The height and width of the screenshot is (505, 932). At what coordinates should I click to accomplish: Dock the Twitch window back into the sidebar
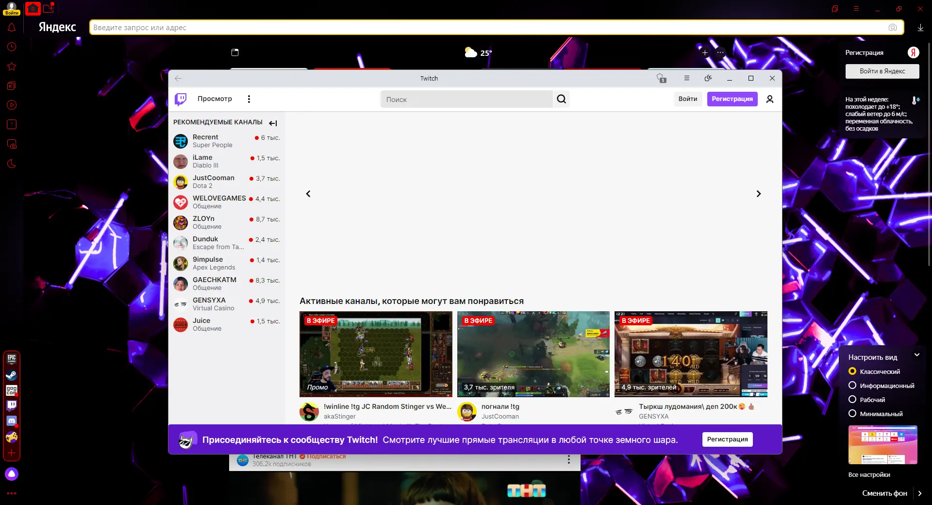(708, 78)
